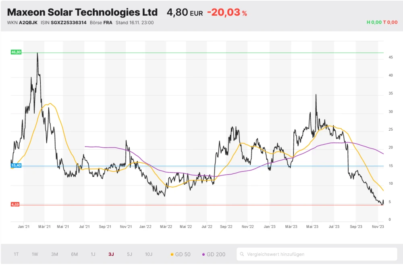Viewport: 403px width, 265px height.
Task: Switch chart to 6M period
Action: pyautogui.click(x=74, y=254)
